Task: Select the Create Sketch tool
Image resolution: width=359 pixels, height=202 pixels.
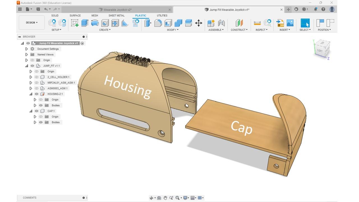Action: tap(75, 23)
